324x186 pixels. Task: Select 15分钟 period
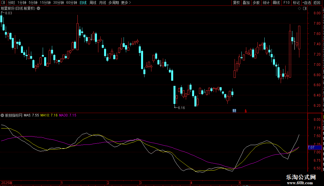pyautogui.click(x=45, y=3)
